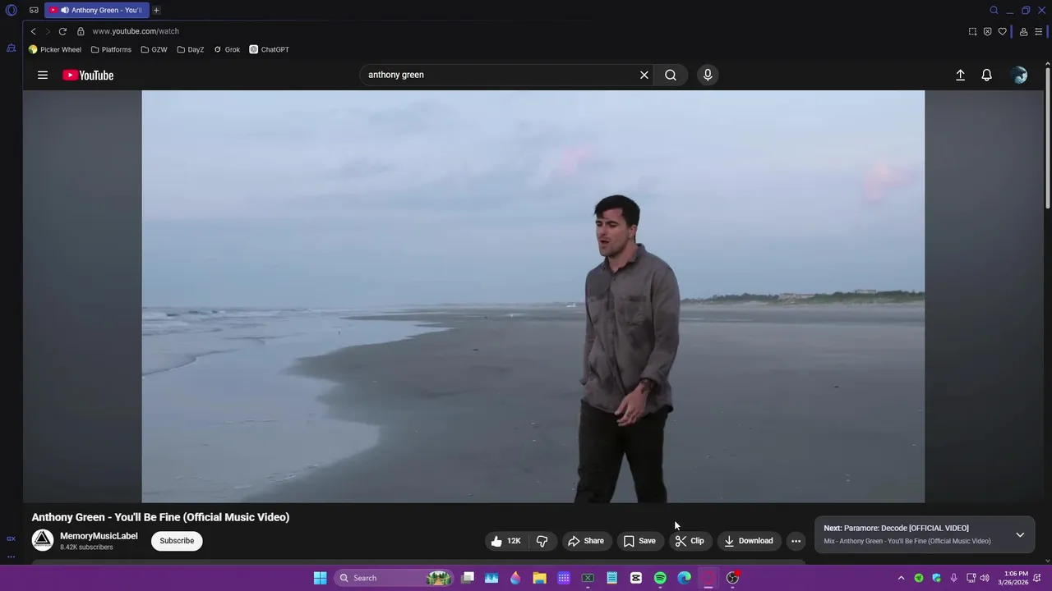Open the browser profile icon
Viewport: 1052px width, 591px height.
1023,31
